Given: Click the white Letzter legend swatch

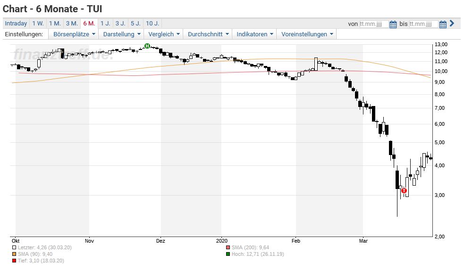Looking at the screenshot, I should tap(14, 247).
